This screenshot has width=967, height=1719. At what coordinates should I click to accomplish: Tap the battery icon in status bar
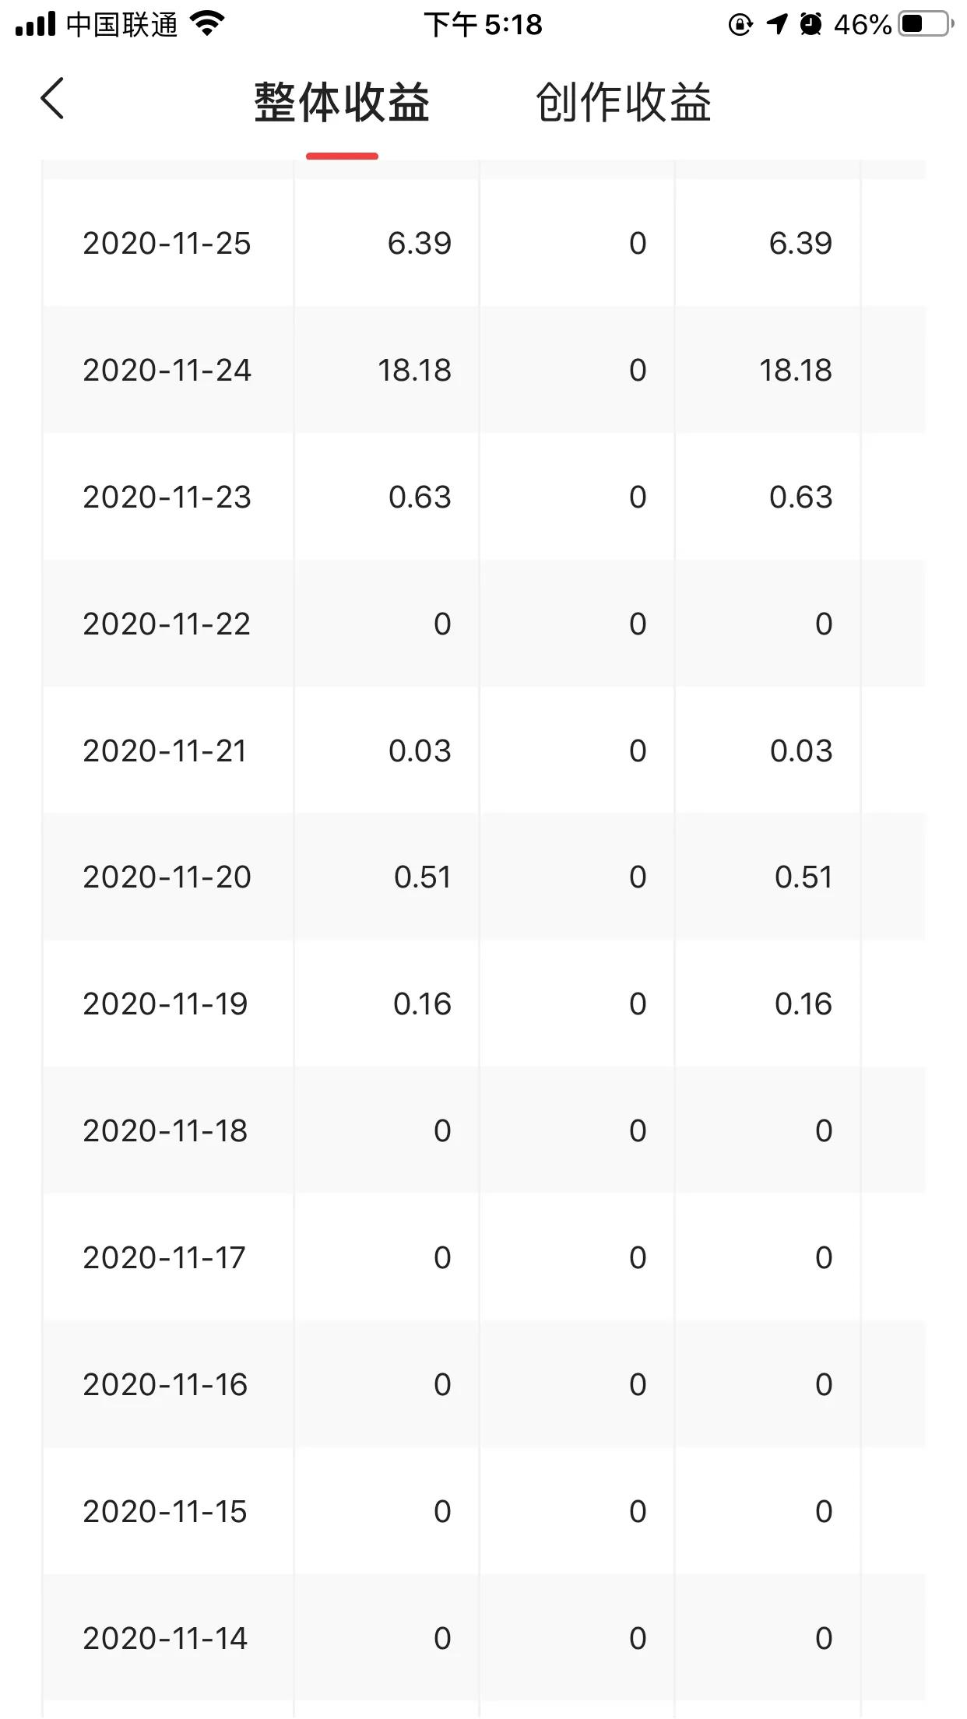pyautogui.click(x=925, y=24)
